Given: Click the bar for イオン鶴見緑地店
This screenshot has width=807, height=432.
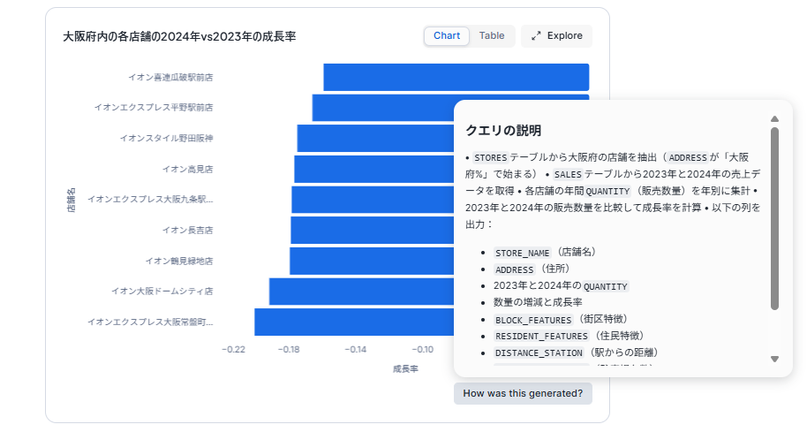Looking at the screenshot, I should tap(371, 261).
